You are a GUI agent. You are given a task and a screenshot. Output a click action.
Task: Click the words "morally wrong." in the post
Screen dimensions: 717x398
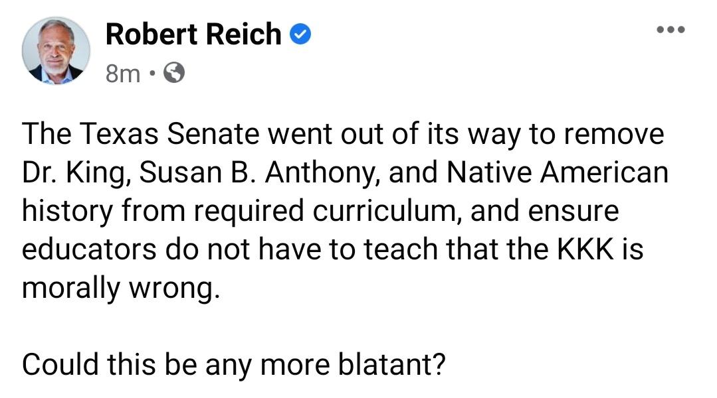point(120,287)
